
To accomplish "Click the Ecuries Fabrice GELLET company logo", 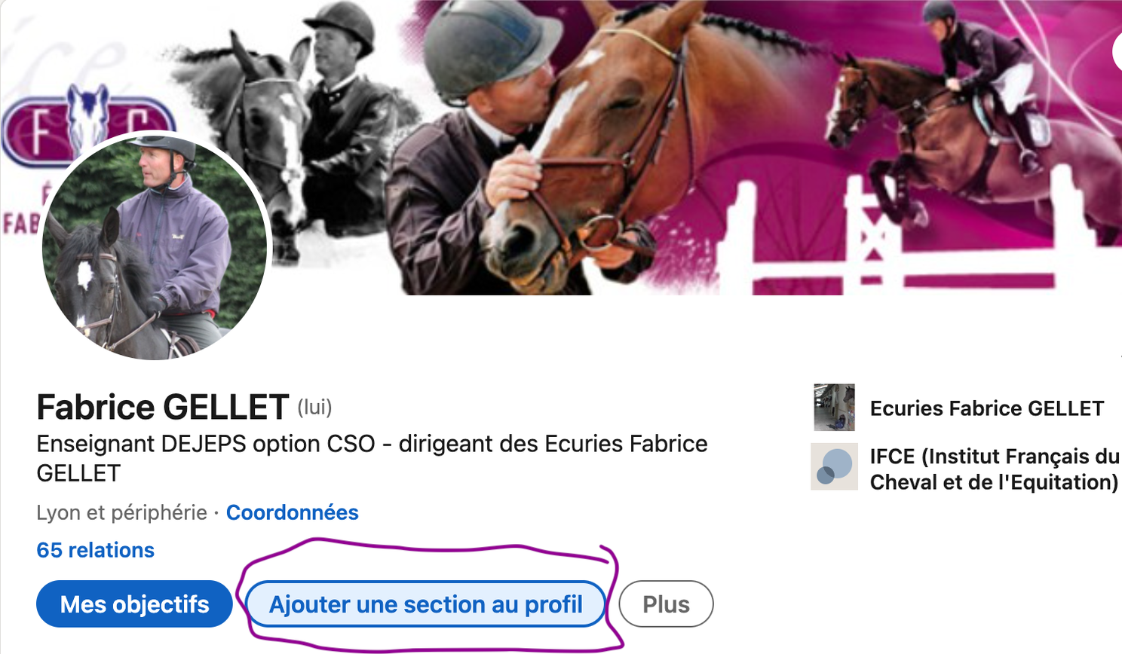I will (x=834, y=408).
